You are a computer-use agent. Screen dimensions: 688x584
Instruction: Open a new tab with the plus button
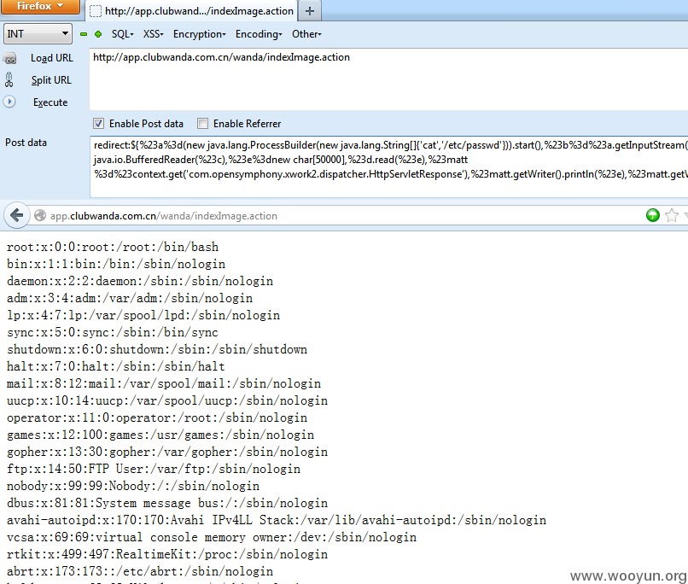point(310,11)
